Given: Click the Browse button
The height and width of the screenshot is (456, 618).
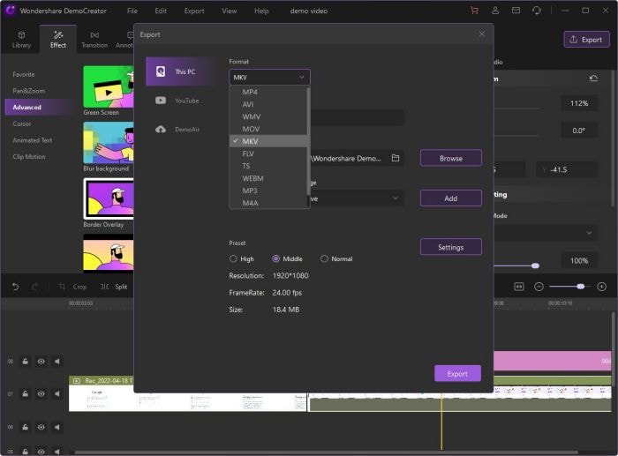Looking at the screenshot, I should click(x=451, y=158).
